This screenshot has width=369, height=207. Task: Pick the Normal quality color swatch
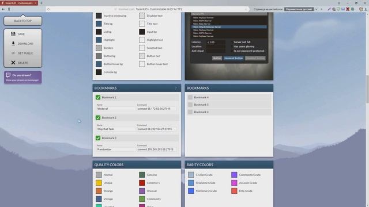(99, 175)
